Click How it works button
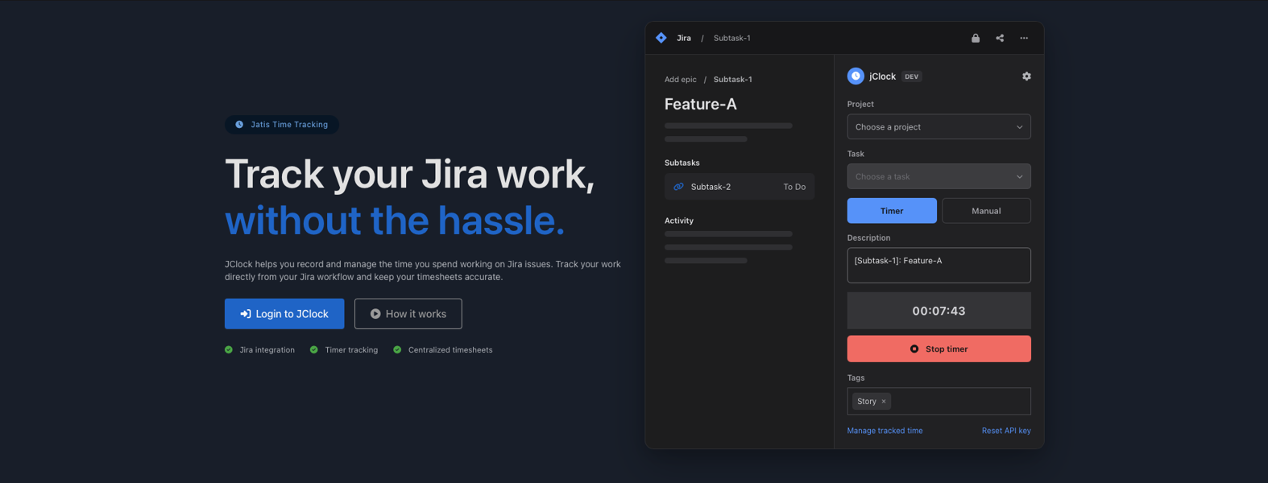Screen dimensions: 1268x483 click(x=408, y=314)
